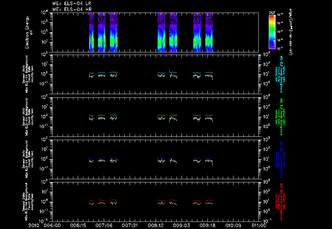Click the first spectrogram band near 006:20
The height and width of the screenshot is (229, 332).
[91, 32]
